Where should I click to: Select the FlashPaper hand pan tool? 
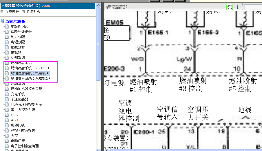pyautogui.click(x=229, y=7)
